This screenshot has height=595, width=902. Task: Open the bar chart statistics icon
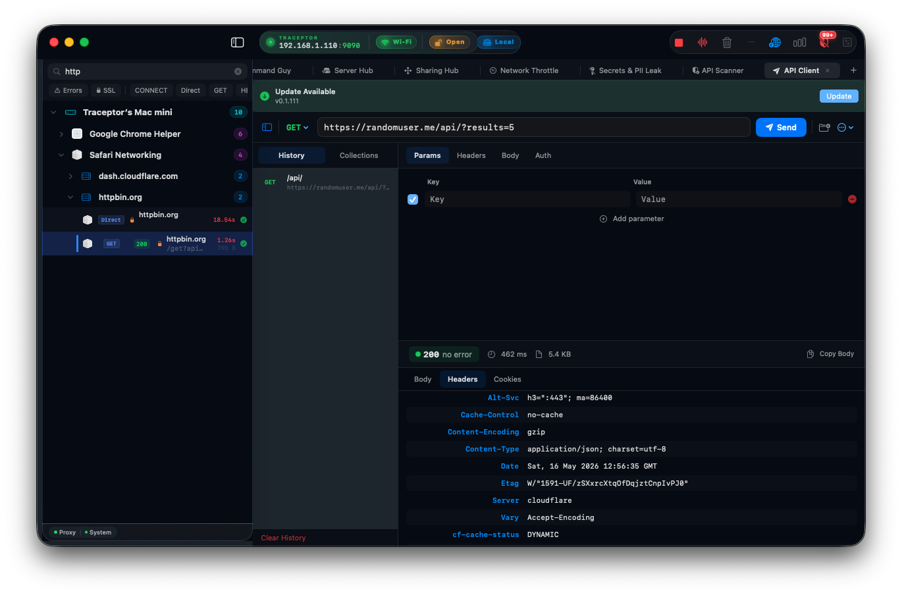[x=799, y=42]
